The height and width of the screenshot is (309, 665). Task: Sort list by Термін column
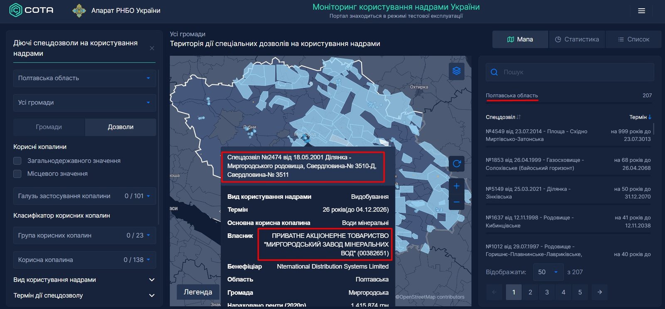coord(640,117)
